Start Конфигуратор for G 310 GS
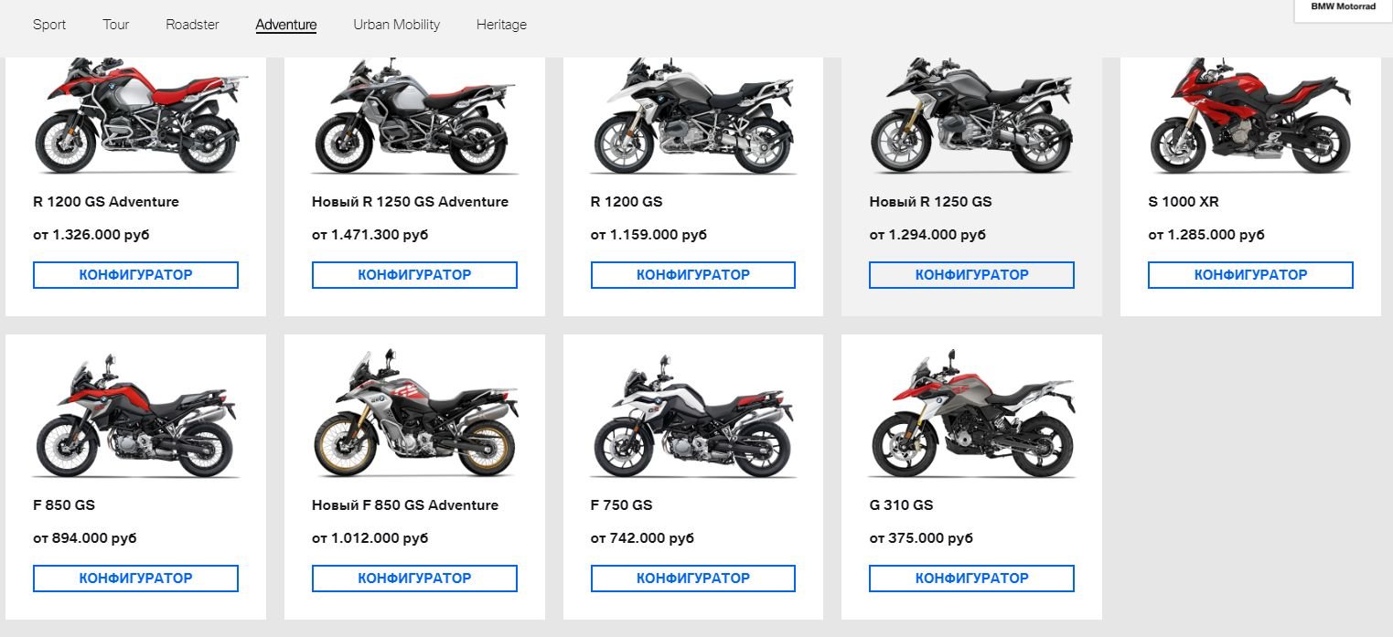The width and height of the screenshot is (1393, 637). [971, 579]
